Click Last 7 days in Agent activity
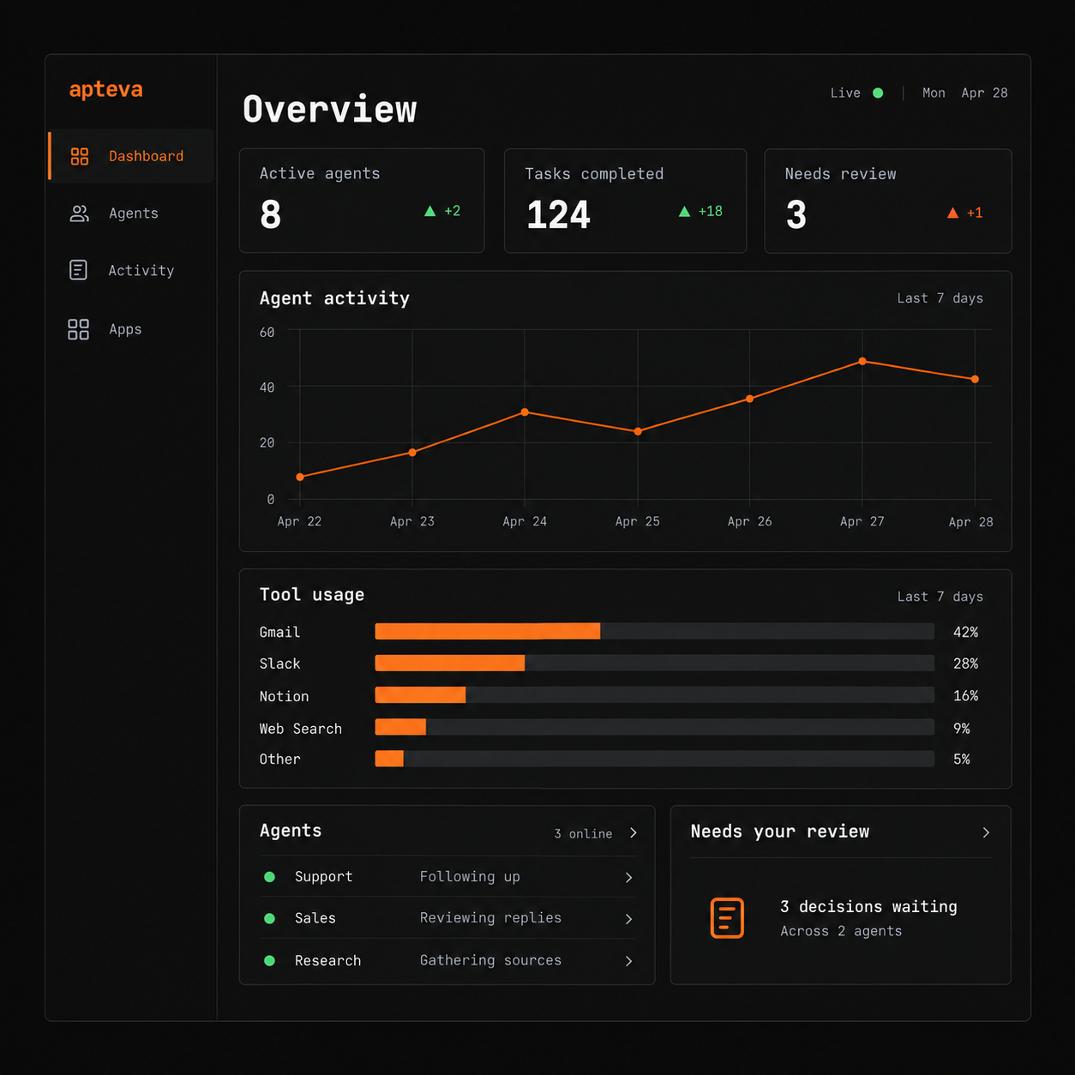This screenshot has height=1075, width=1075. [940, 298]
